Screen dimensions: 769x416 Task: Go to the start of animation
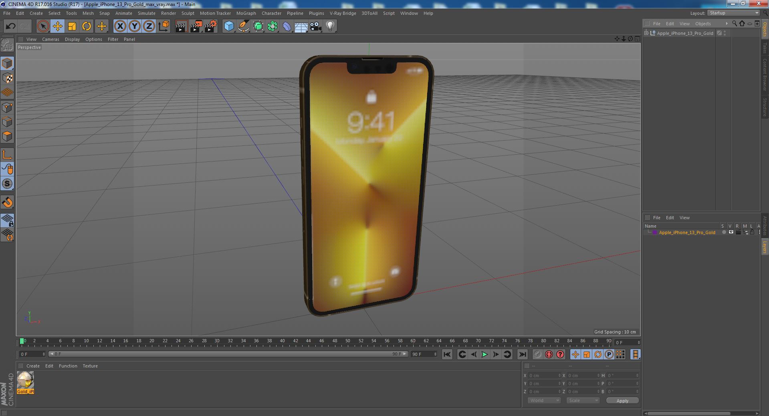[447, 354]
